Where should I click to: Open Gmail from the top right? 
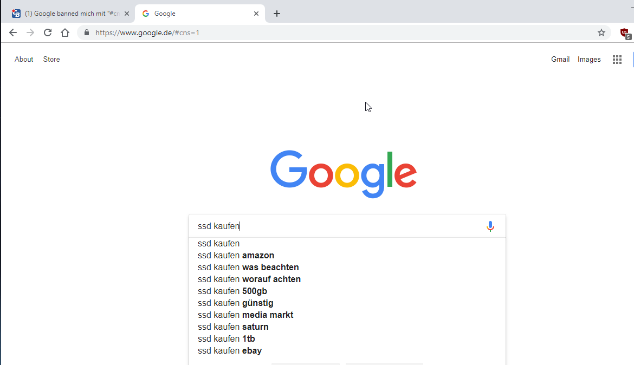click(560, 59)
